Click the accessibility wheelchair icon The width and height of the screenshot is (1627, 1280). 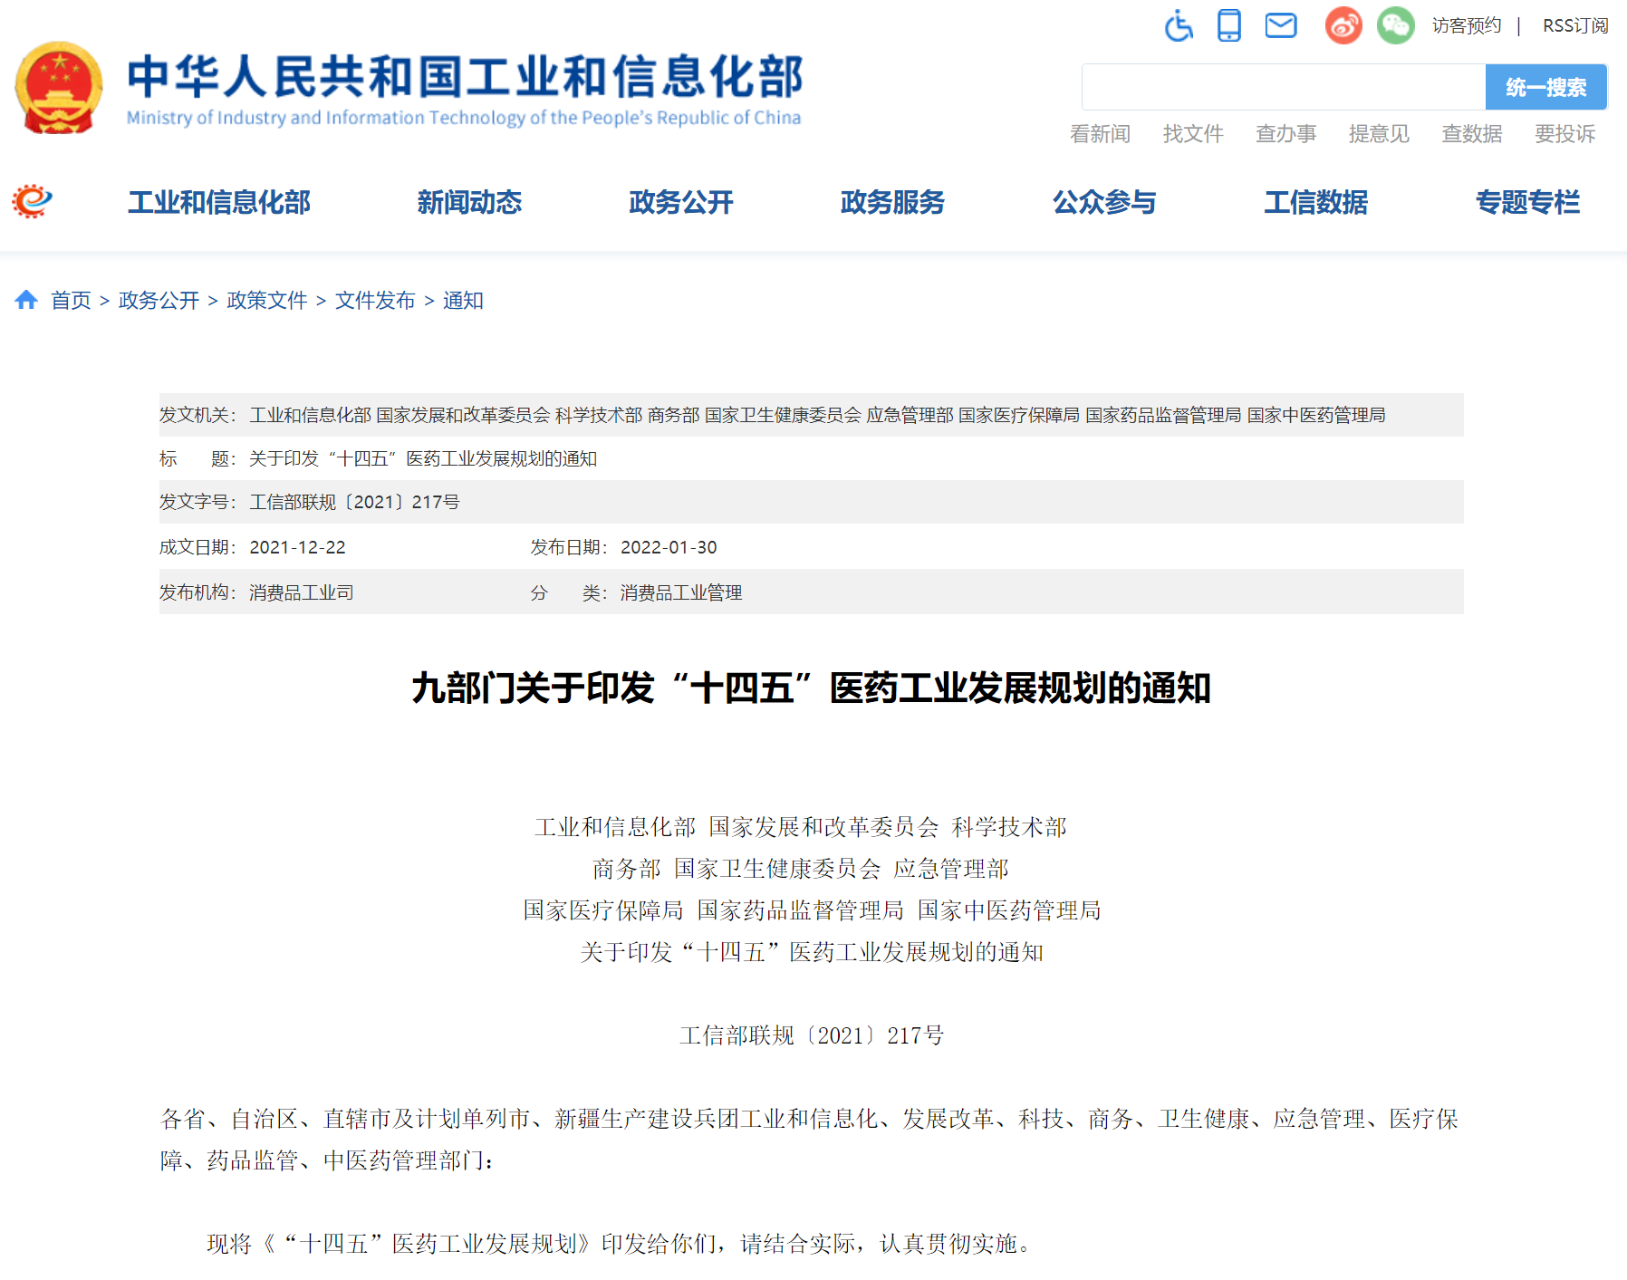coord(1178,25)
